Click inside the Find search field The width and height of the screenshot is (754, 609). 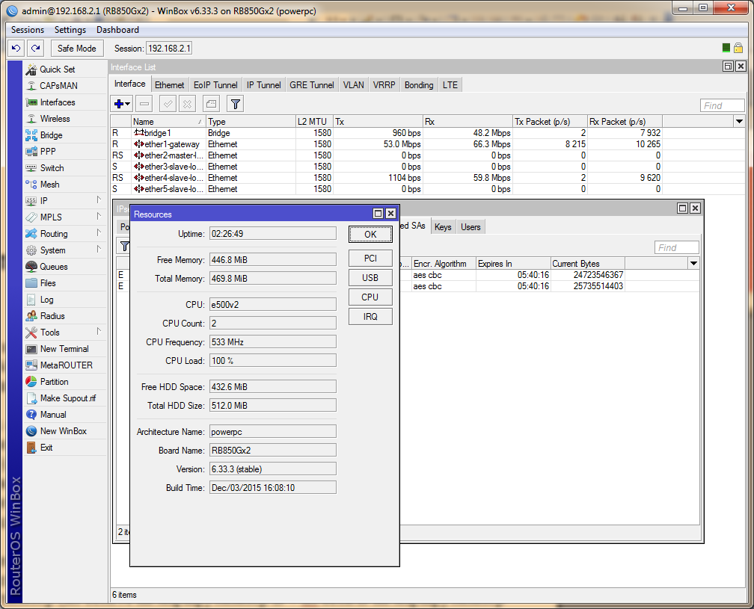721,105
